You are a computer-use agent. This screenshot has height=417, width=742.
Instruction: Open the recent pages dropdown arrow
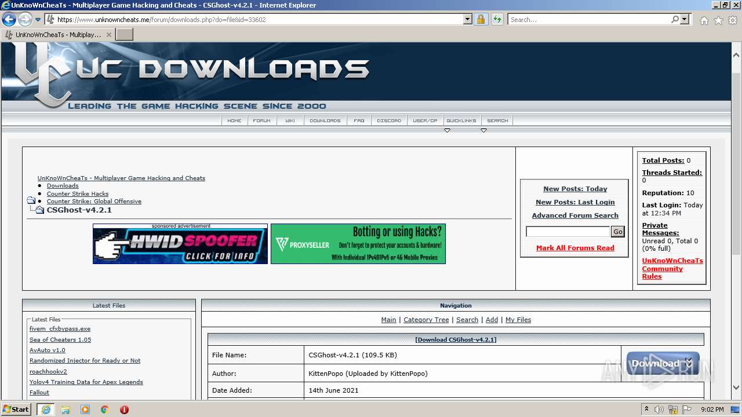tap(38, 20)
